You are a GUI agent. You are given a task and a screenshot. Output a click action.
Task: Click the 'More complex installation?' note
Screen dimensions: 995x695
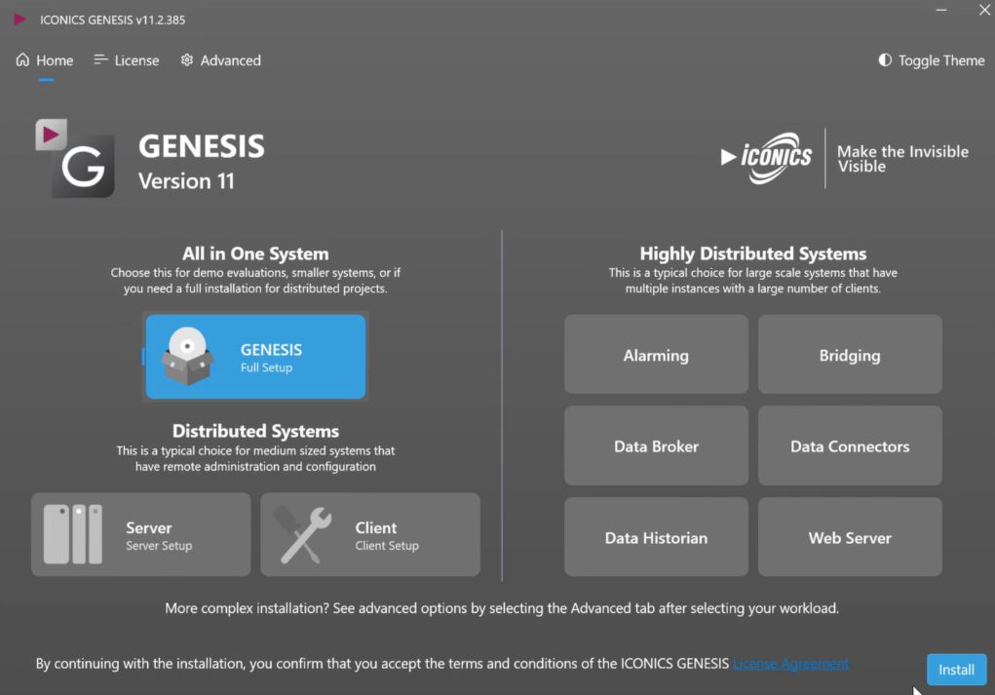click(x=501, y=608)
